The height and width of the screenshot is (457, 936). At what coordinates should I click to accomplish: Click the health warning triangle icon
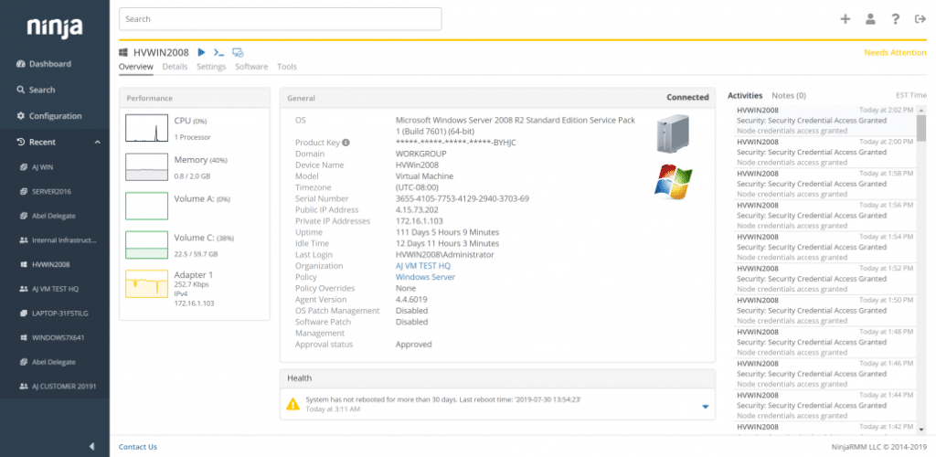tap(292, 404)
